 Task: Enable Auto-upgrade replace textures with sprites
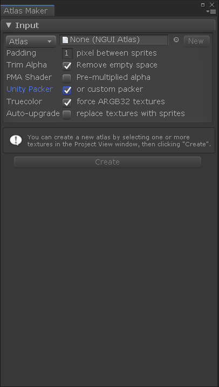pos(67,114)
